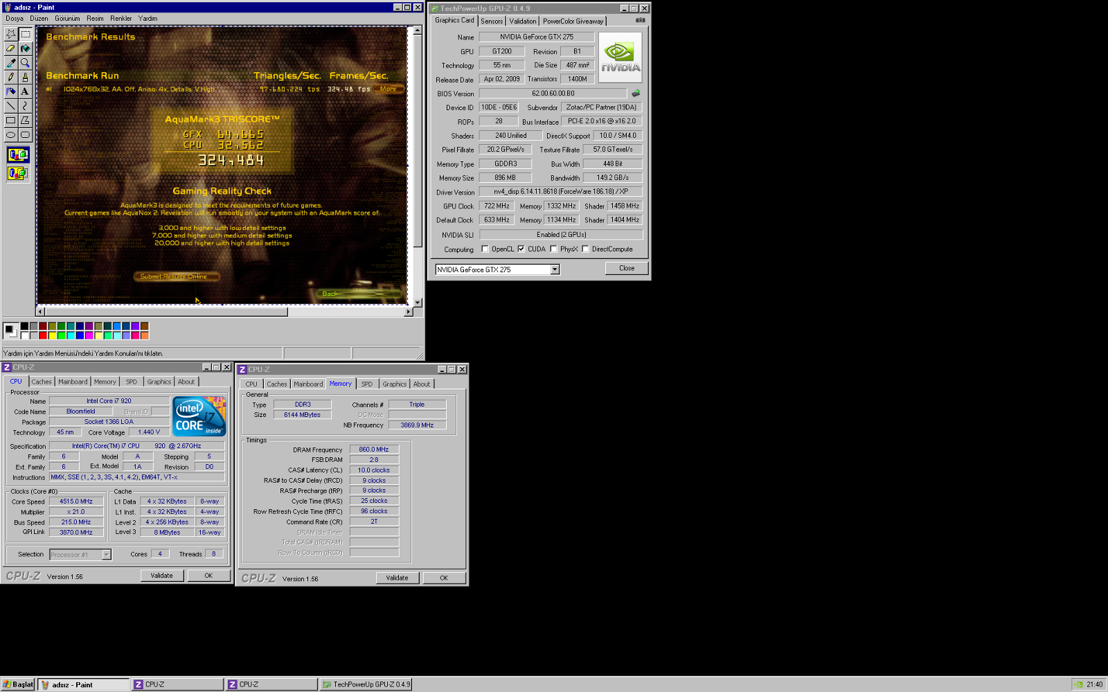Open the Düzen menu in Paint
This screenshot has width=1108, height=692.
coord(39,19)
